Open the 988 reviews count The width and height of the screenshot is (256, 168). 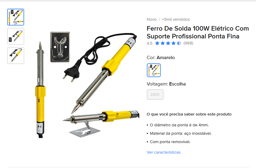point(188,43)
